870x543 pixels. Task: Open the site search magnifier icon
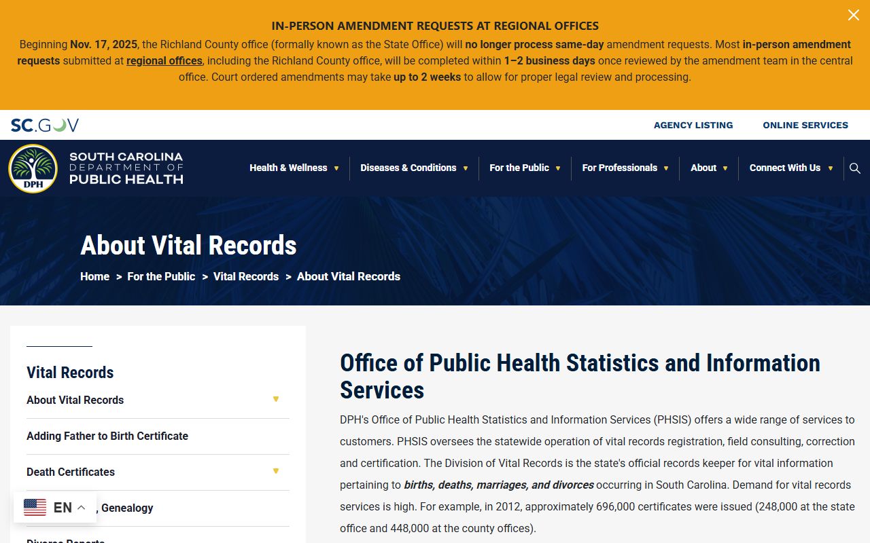pos(855,168)
